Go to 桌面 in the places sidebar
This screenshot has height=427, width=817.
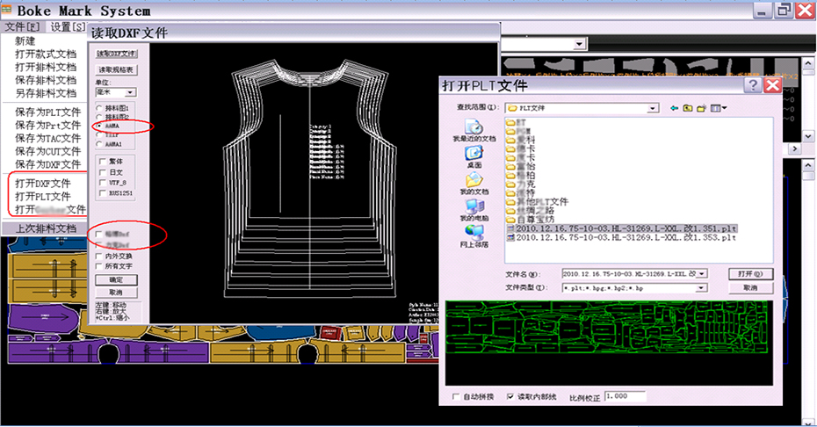pyautogui.click(x=474, y=156)
